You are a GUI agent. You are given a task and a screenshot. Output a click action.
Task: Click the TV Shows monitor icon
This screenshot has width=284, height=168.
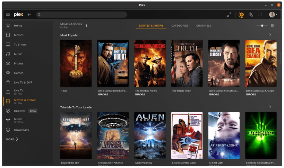[8, 44]
